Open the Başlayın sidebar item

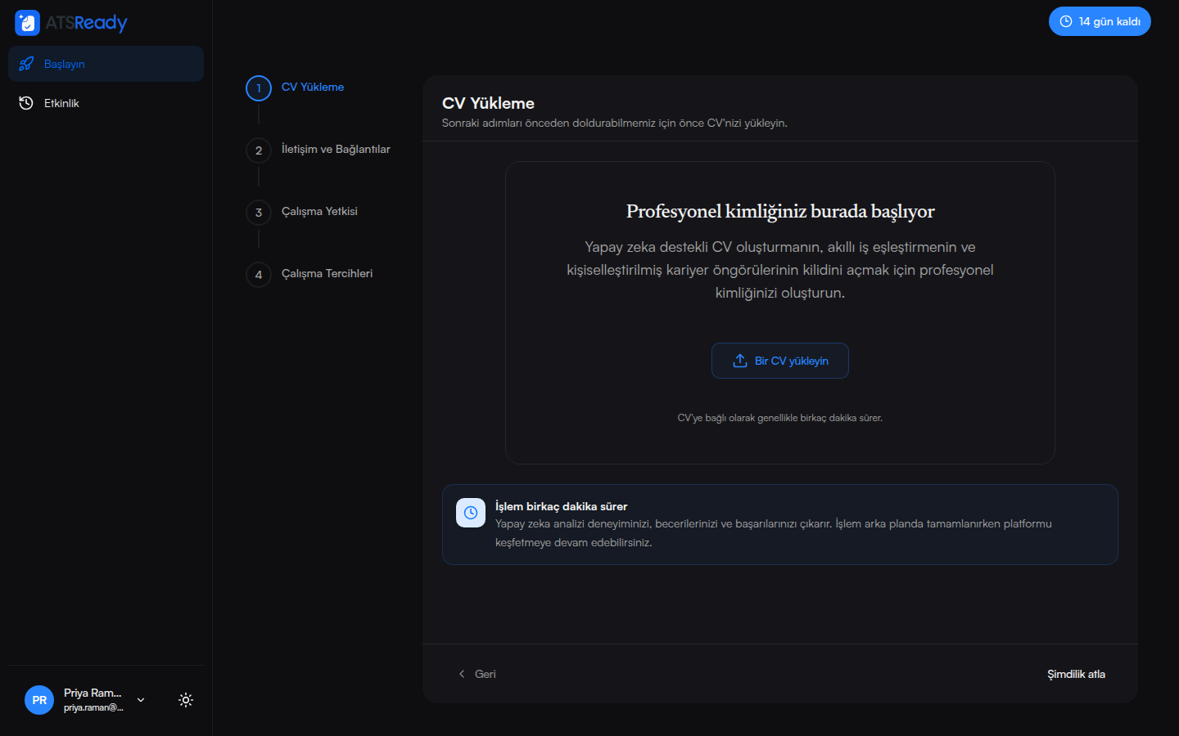106,64
